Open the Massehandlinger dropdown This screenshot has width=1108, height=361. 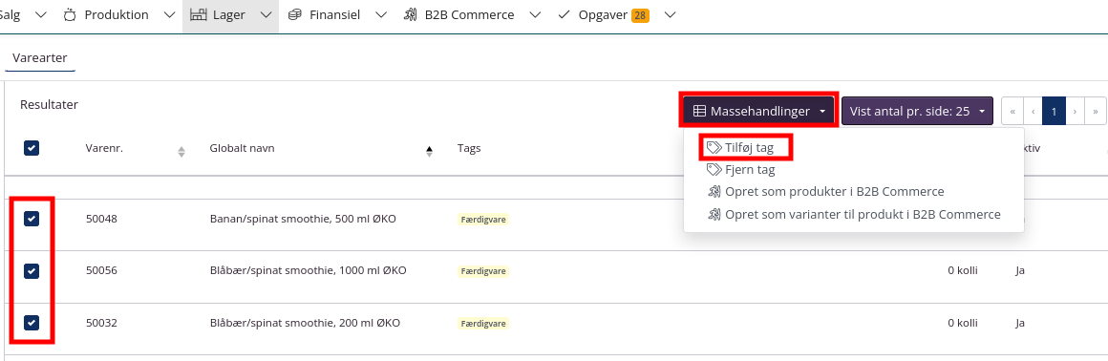(759, 111)
